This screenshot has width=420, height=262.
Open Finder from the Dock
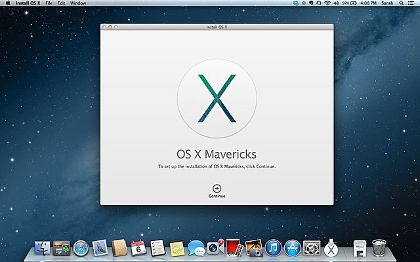(x=42, y=248)
